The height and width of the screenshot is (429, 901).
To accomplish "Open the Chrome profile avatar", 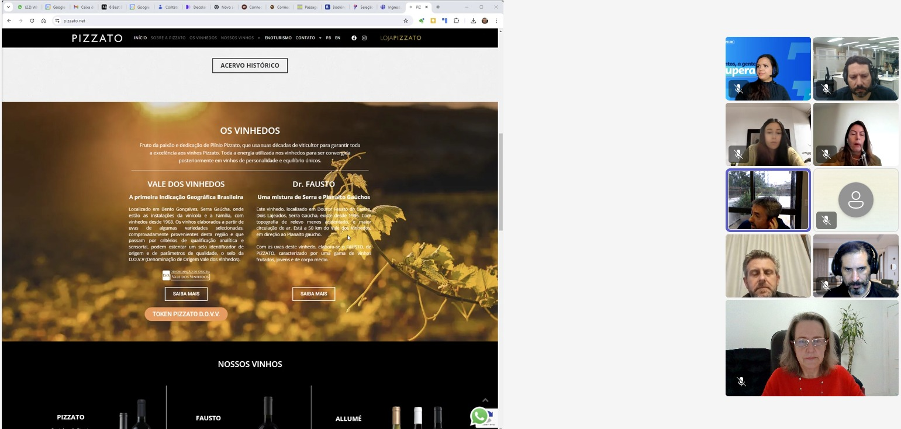I will 485,20.
